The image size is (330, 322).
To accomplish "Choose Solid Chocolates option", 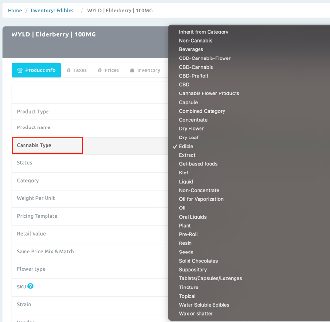I will pyautogui.click(x=198, y=261).
